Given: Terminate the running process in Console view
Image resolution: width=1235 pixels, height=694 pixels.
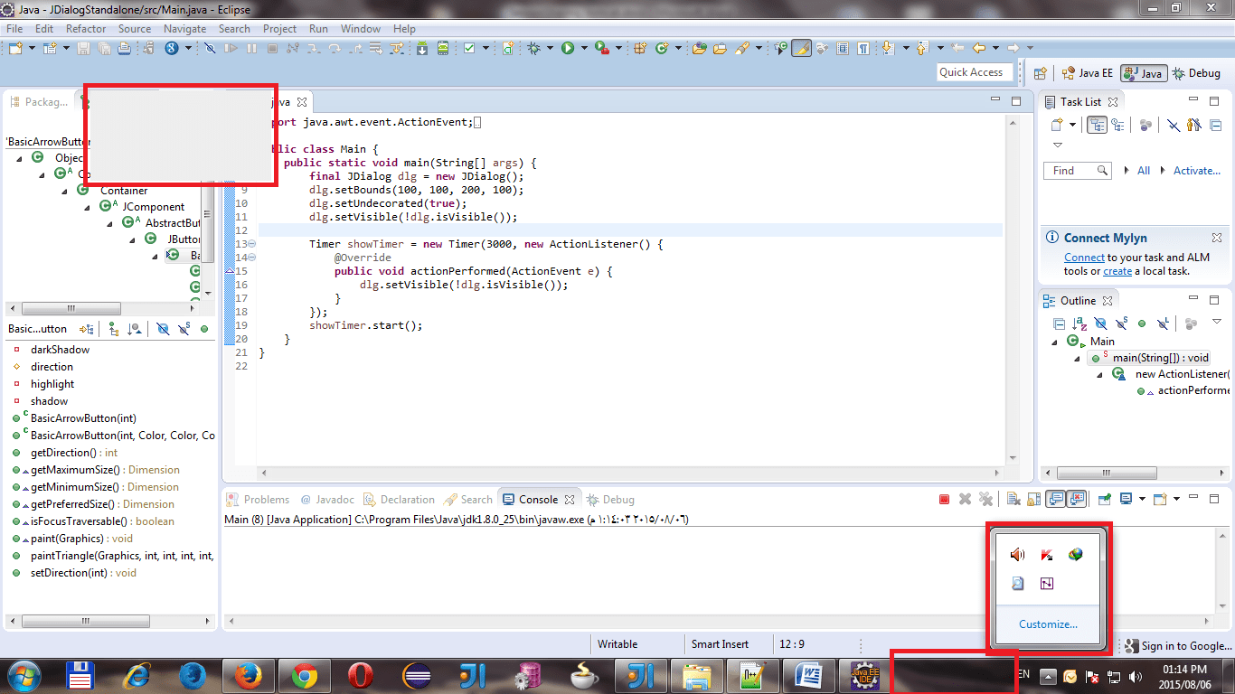Looking at the screenshot, I should (944, 499).
